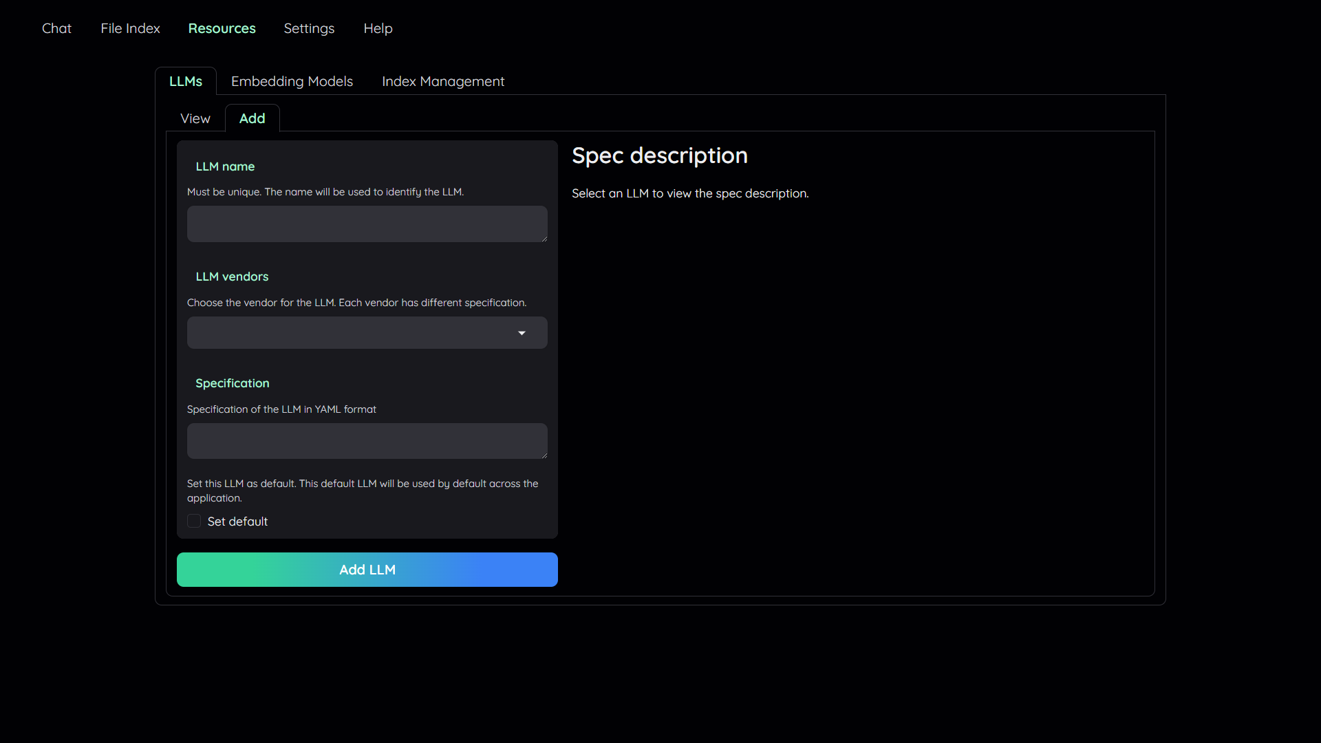Select the Resources tab
The width and height of the screenshot is (1321, 743).
coord(222,28)
